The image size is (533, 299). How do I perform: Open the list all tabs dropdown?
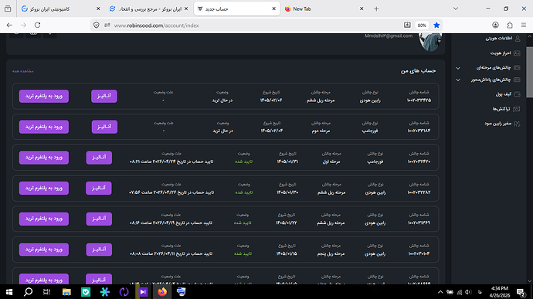pos(456,8)
